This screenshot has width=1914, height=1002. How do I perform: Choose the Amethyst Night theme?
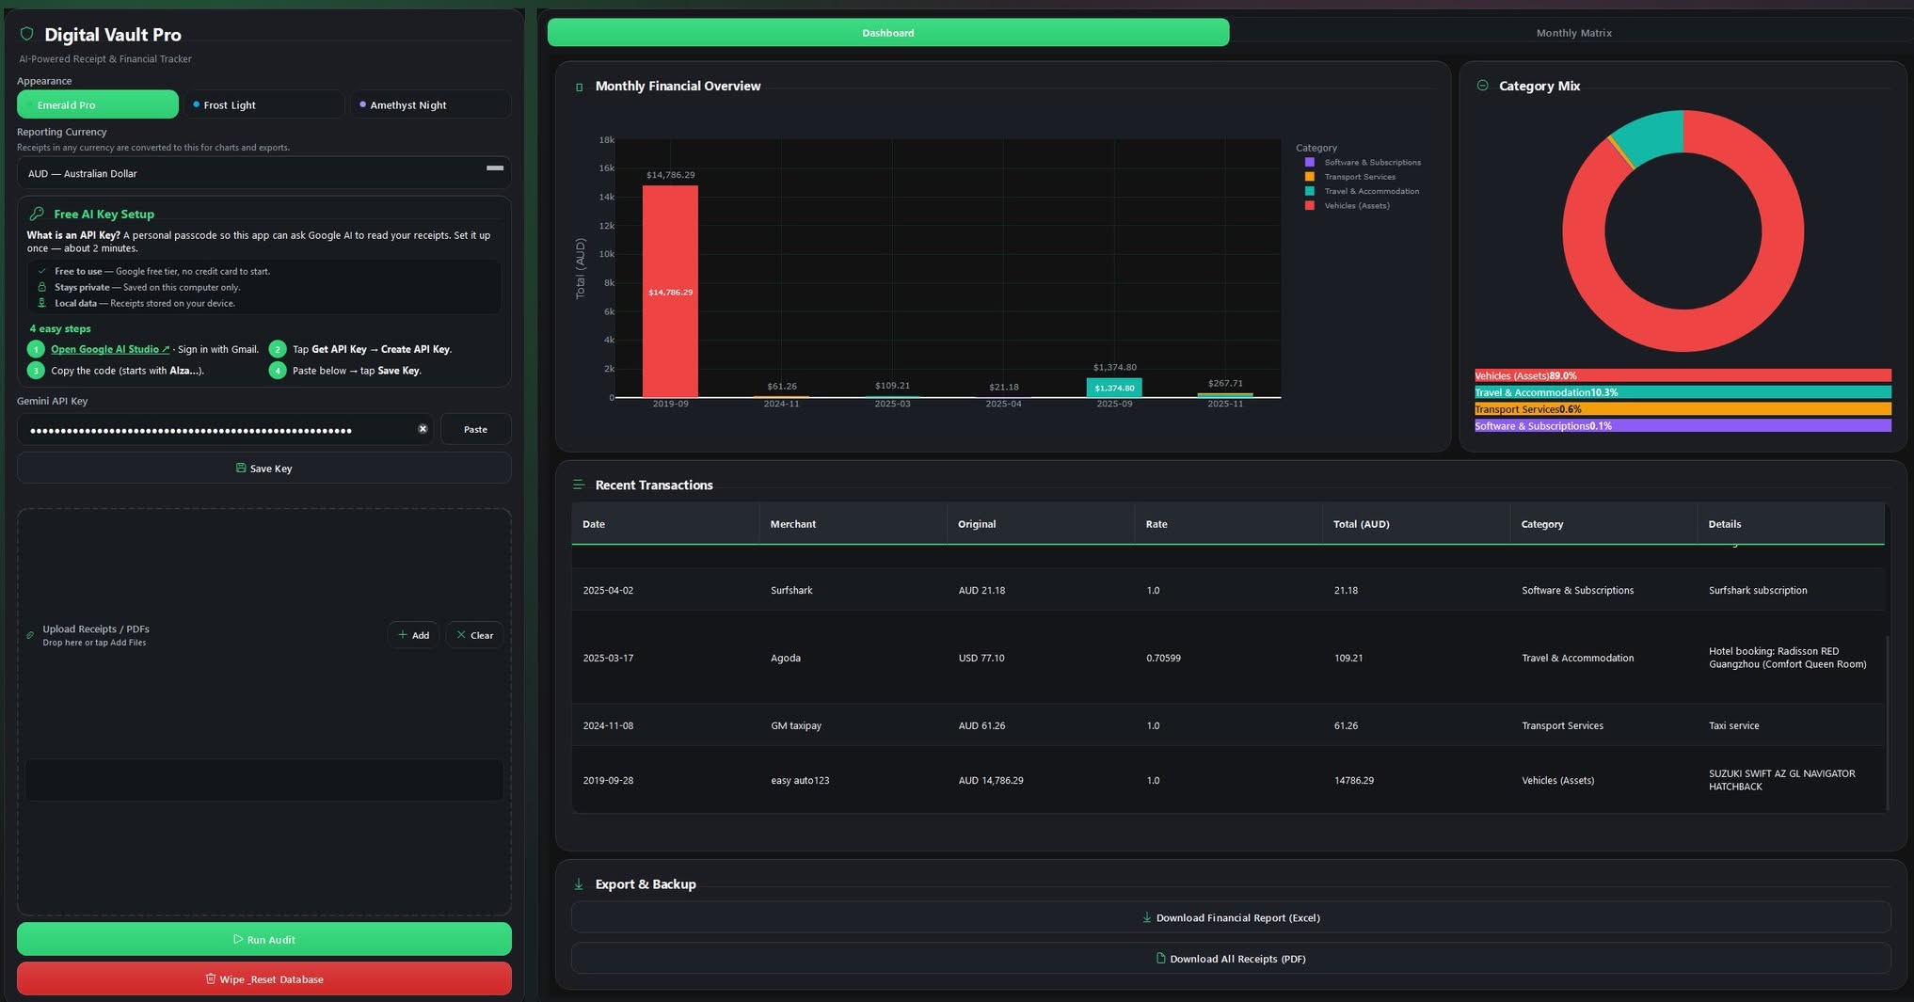[431, 104]
